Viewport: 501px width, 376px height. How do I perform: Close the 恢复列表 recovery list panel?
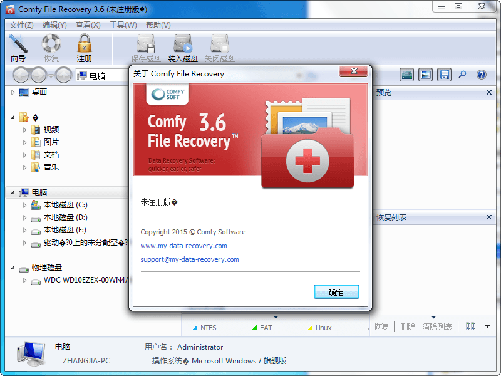(489, 217)
